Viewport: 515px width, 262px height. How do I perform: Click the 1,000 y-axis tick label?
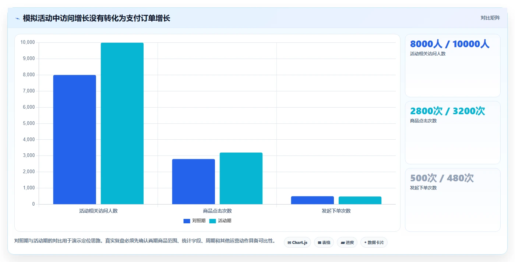point(29,188)
